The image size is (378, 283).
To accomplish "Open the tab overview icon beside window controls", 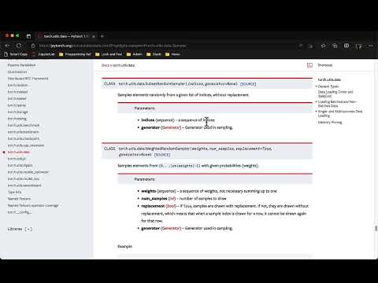I will coord(28,36).
